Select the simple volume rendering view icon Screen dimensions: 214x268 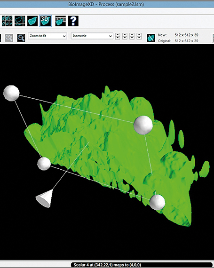(x=32, y=21)
